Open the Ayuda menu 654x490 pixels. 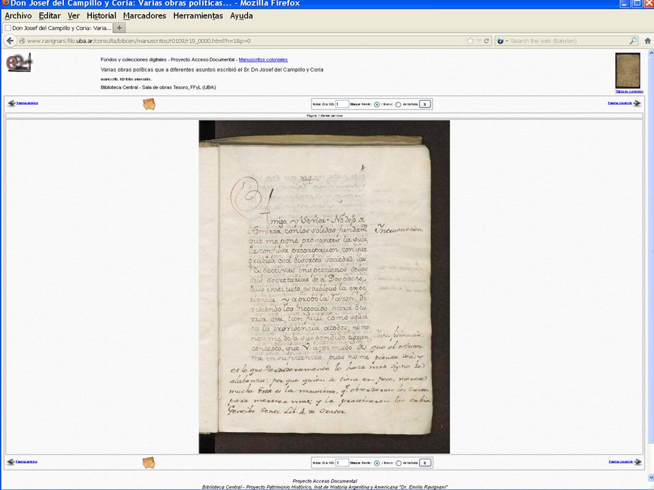tap(241, 16)
